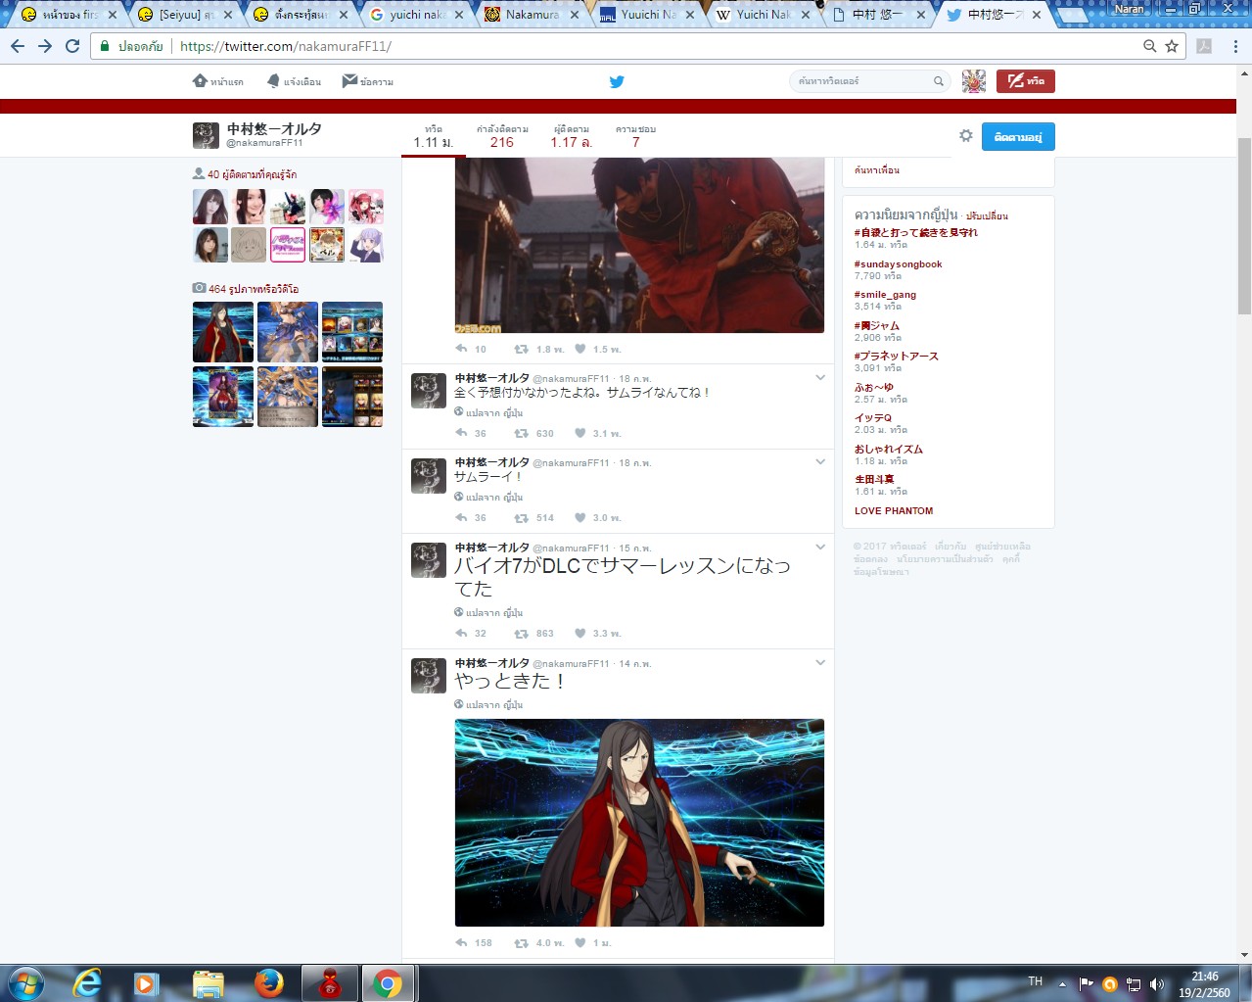Open the 464 photos and videos link

(x=254, y=289)
